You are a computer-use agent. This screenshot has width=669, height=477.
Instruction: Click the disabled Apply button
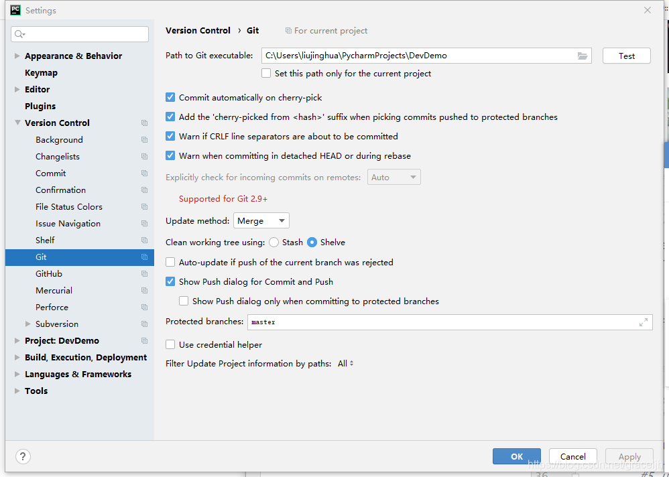pyautogui.click(x=629, y=456)
